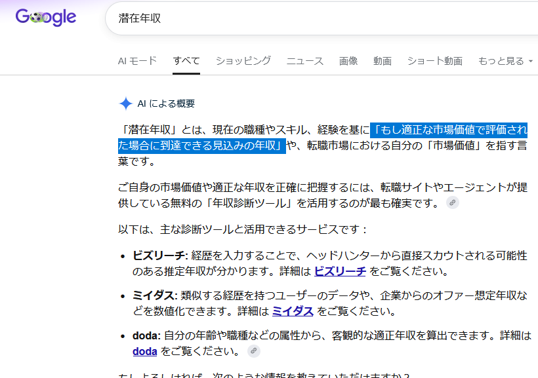This screenshot has width=538, height=378.
Task: Select the すべて tab
Action: click(186, 61)
